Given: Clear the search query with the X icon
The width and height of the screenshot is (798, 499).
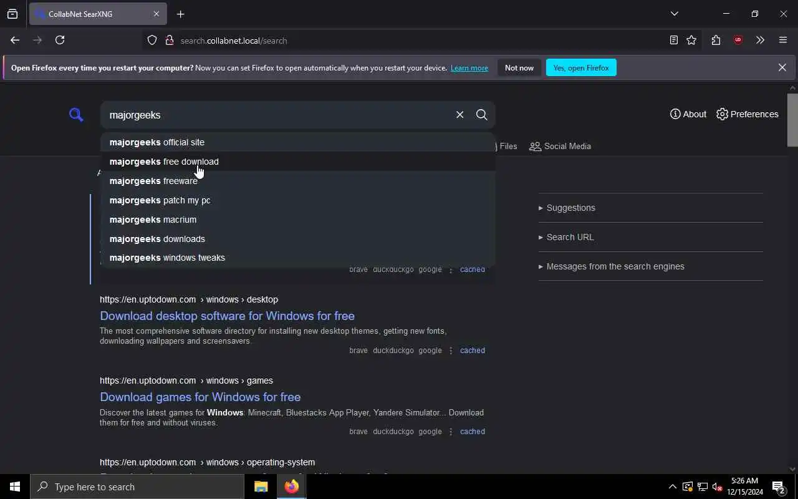Looking at the screenshot, I should coord(459,115).
